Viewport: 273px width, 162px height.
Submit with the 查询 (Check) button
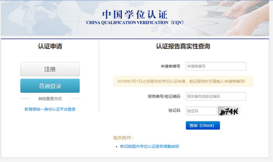[x=203, y=125]
